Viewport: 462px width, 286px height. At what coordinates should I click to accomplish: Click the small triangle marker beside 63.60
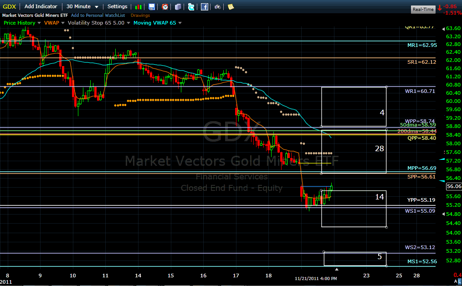(x=443, y=29)
